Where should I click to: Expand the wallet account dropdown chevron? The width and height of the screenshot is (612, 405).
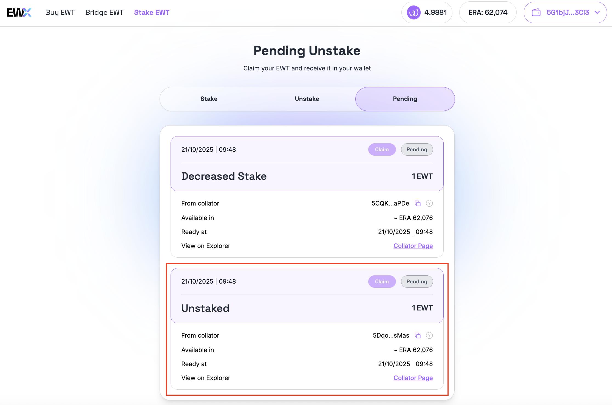tap(597, 13)
